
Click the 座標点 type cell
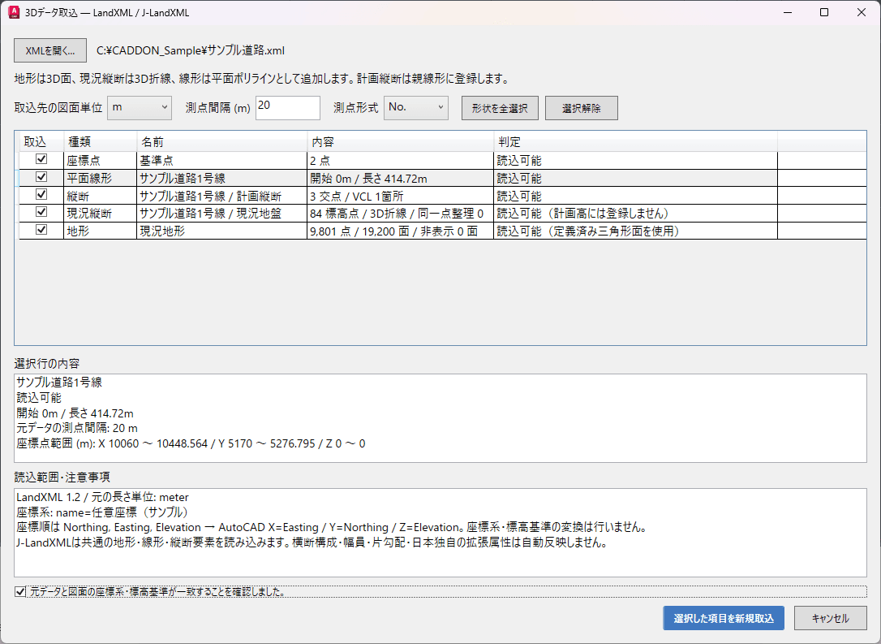[x=100, y=160]
